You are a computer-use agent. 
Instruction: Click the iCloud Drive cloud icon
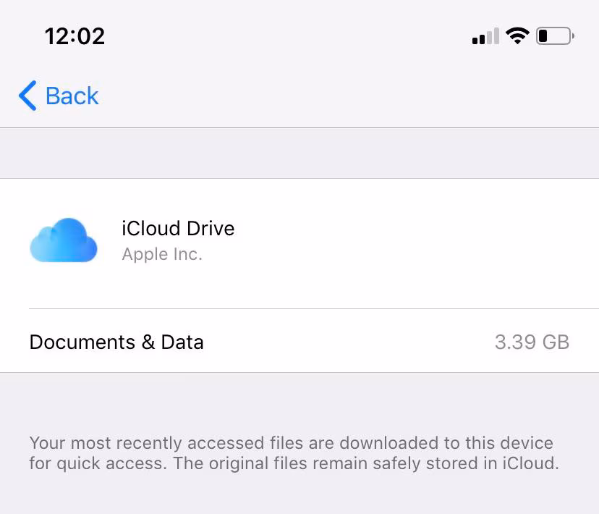pyautogui.click(x=64, y=240)
